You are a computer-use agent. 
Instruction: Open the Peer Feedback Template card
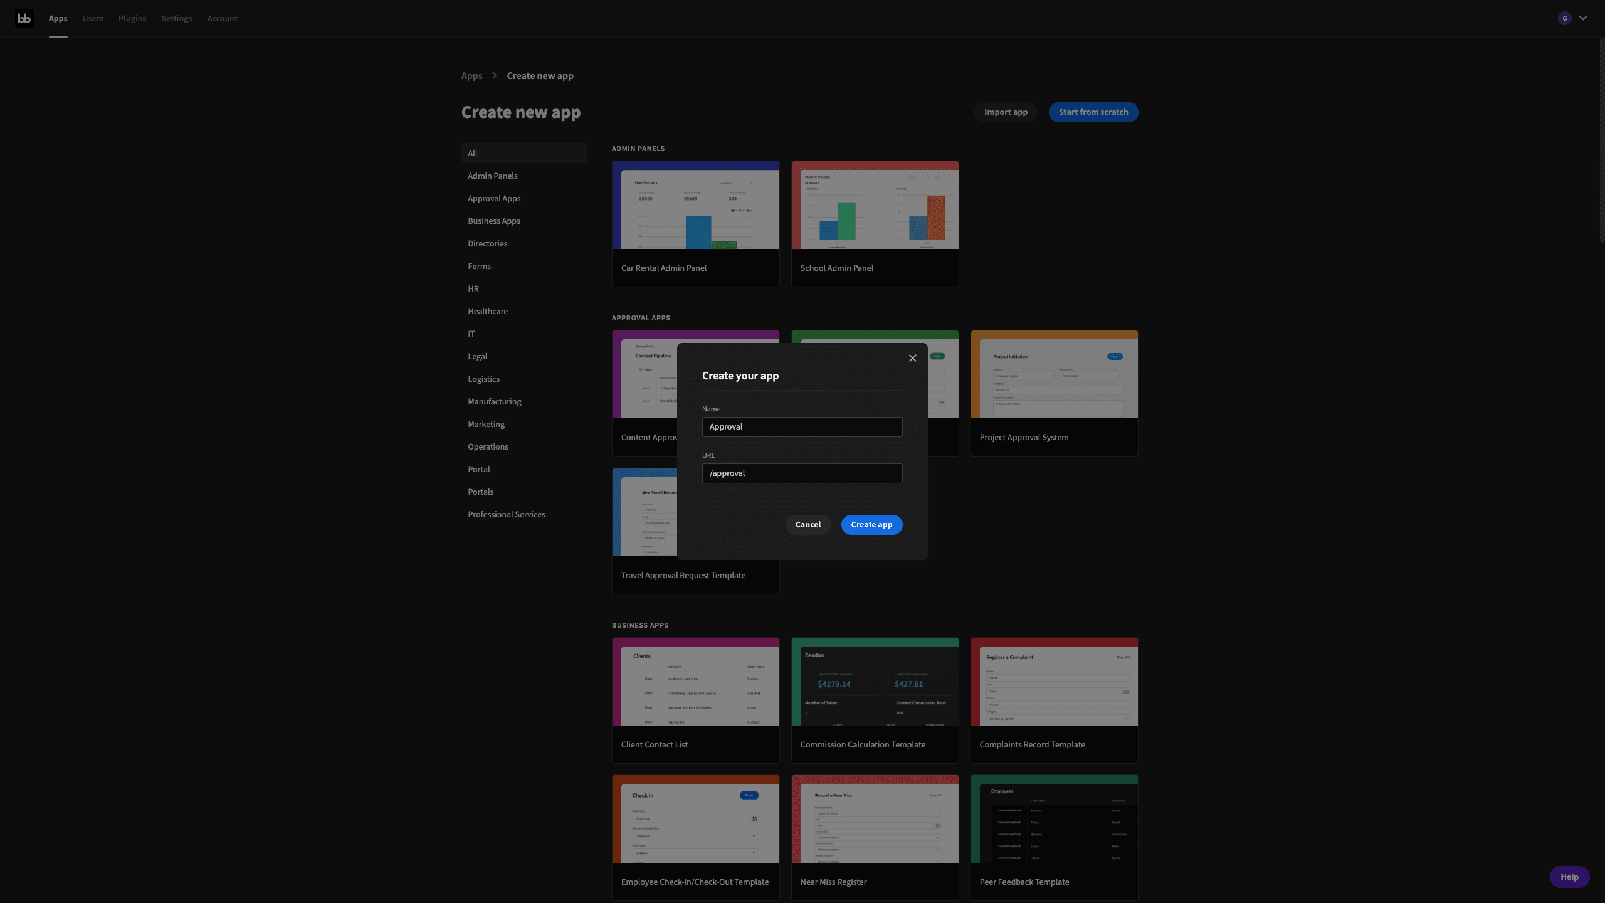pos(1055,838)
